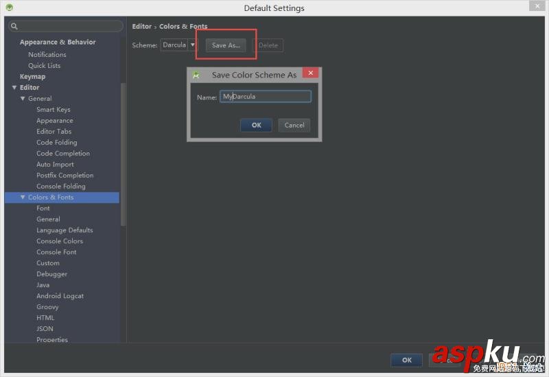Click the Editor breadcrumb label
549x377 pixels.
[142, 26]
